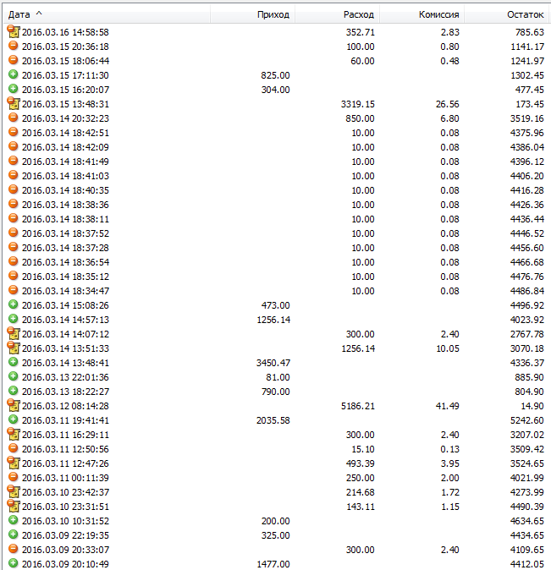Select the income amount 2035.58
The image size is (551, 570).
(x=273, y=420)
